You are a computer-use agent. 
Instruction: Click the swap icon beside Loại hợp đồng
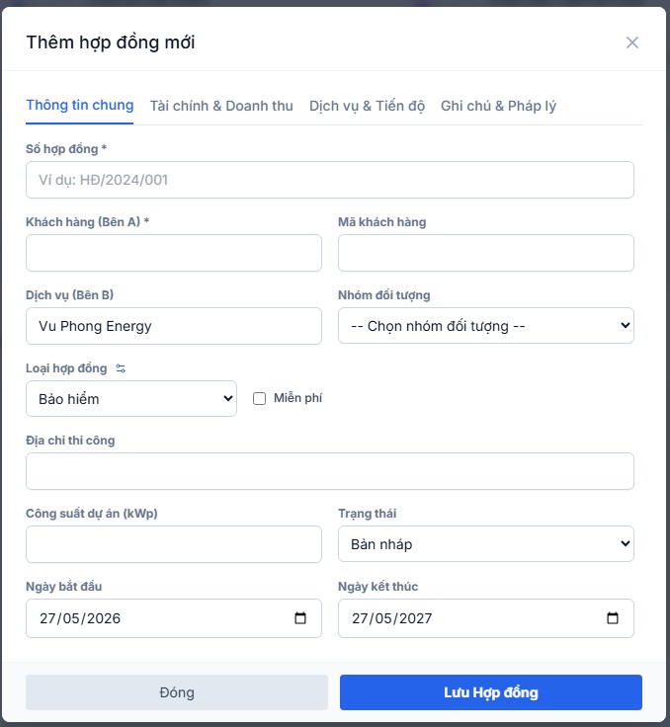click(121, 368)
